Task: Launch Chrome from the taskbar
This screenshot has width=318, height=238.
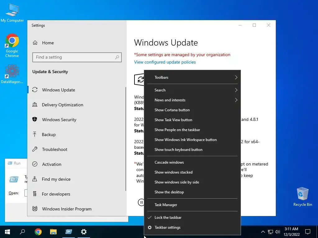Action: coord(38,232)
